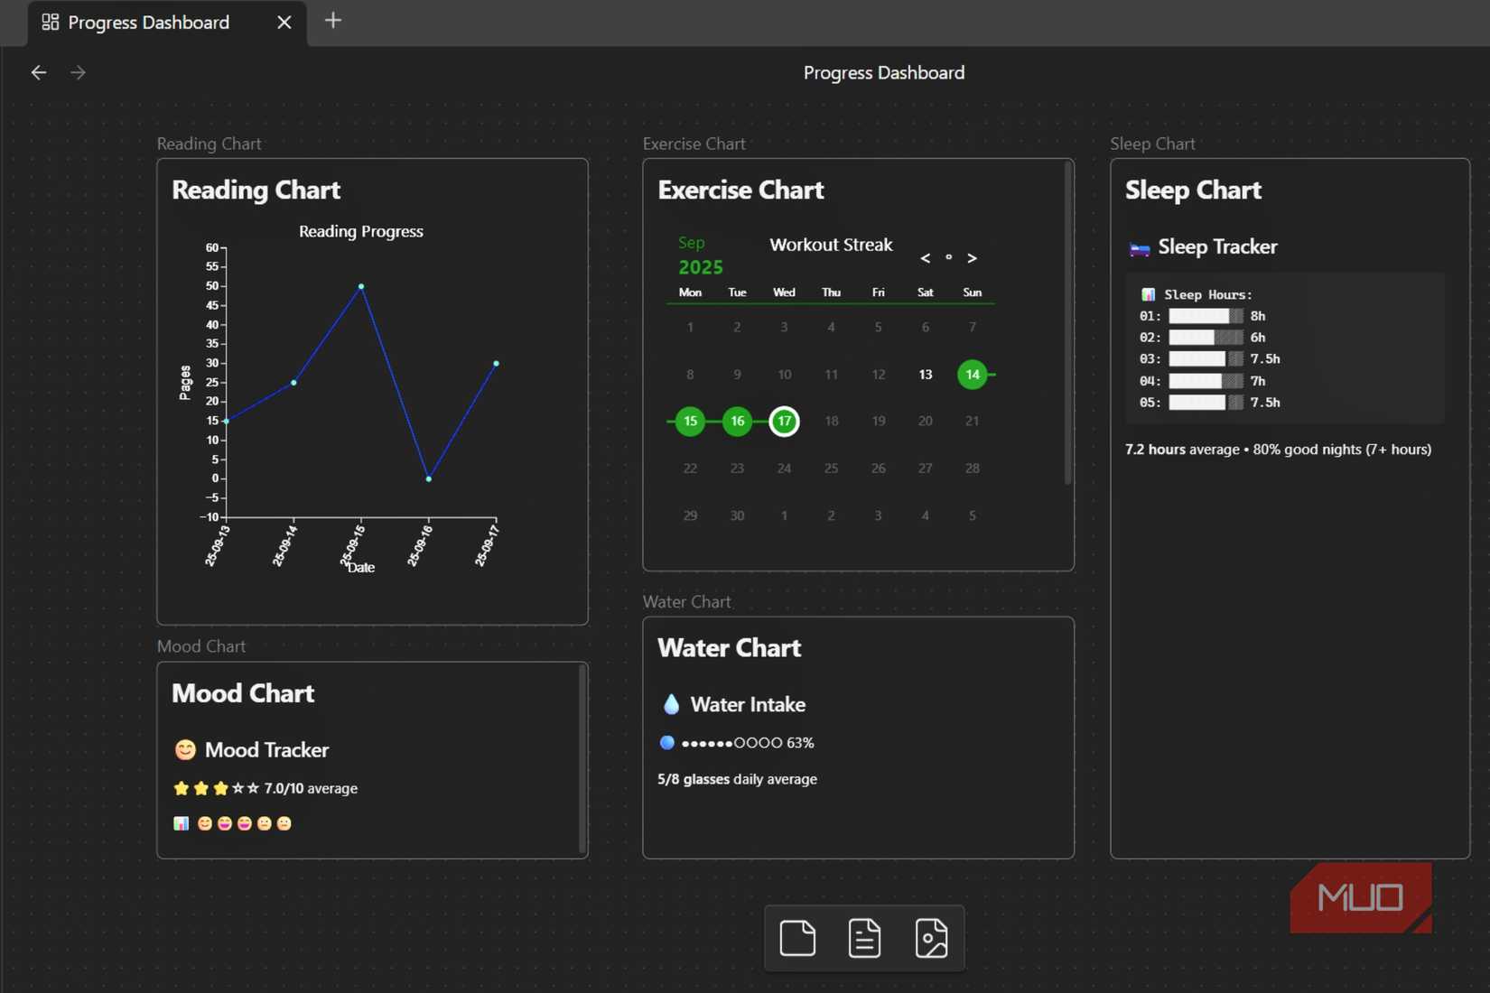Add a blank card to canvas
Image resolution: width=1490 pixels, height=993 pixels.
(x=797, y=938)
